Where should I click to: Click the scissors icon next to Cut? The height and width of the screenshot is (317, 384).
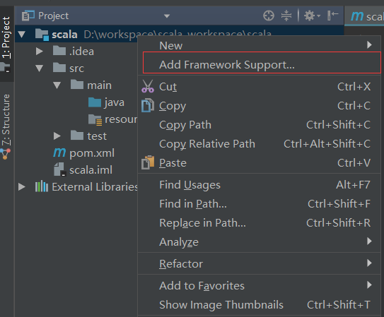pyautogui.click(x=148, y=87)
